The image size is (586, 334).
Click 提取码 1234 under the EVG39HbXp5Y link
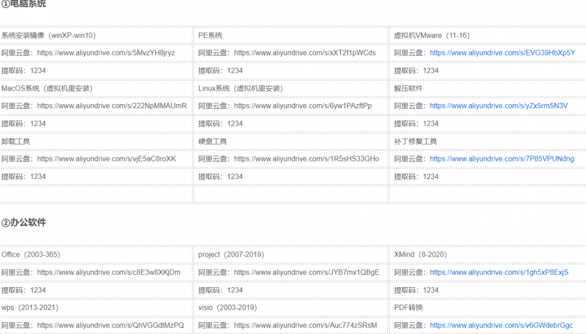[416, 71]
